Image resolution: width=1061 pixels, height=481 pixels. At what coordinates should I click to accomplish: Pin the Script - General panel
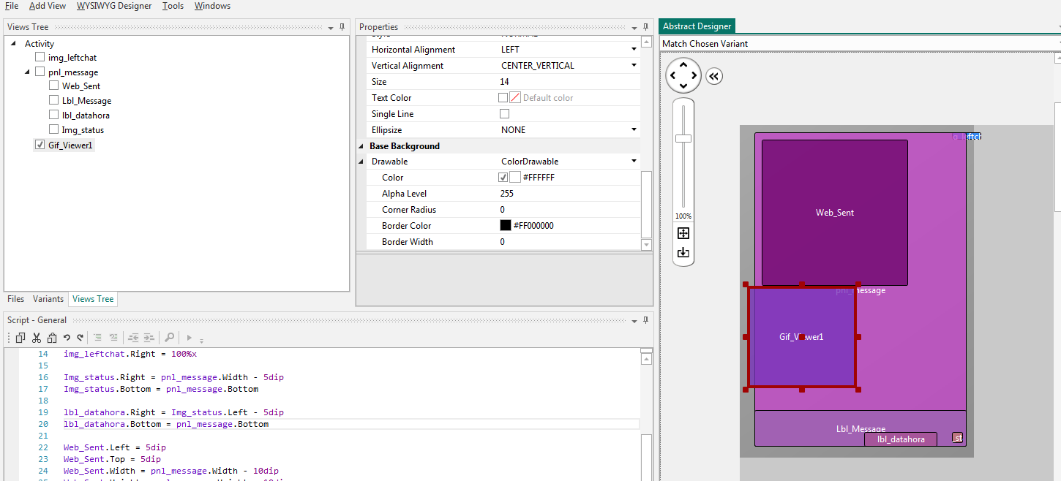[645, 320]
